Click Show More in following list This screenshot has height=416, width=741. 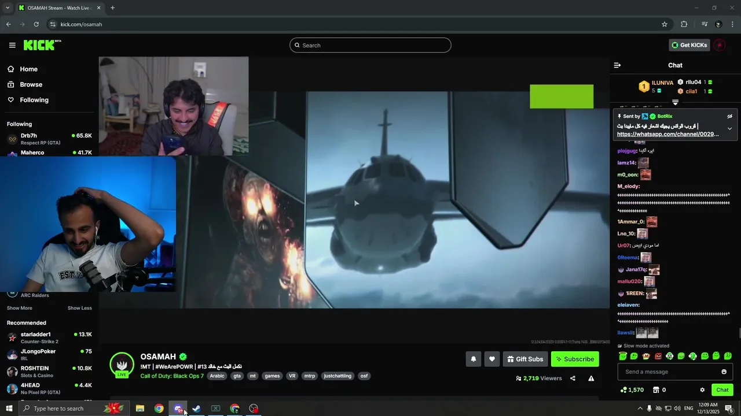(x=20, y=308)
